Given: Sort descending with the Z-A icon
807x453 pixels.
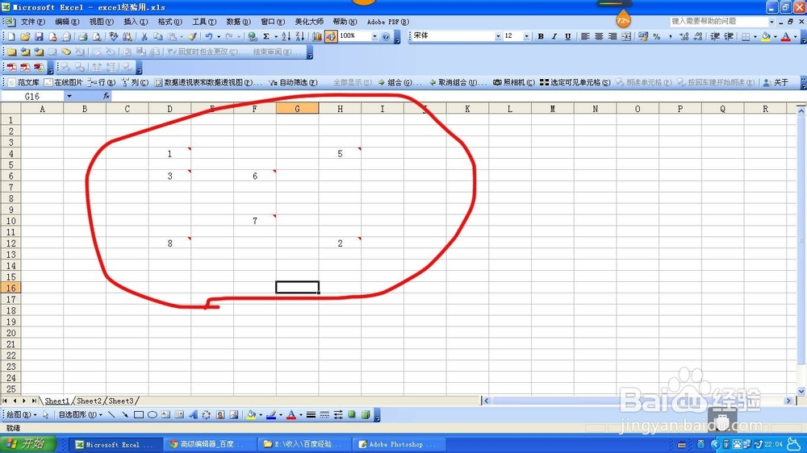Looking at the screenshot, I should (300, 36).
